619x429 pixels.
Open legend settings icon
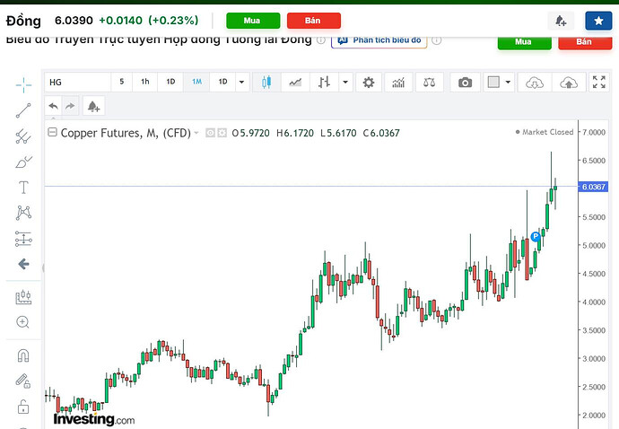[x=222, y=133]
